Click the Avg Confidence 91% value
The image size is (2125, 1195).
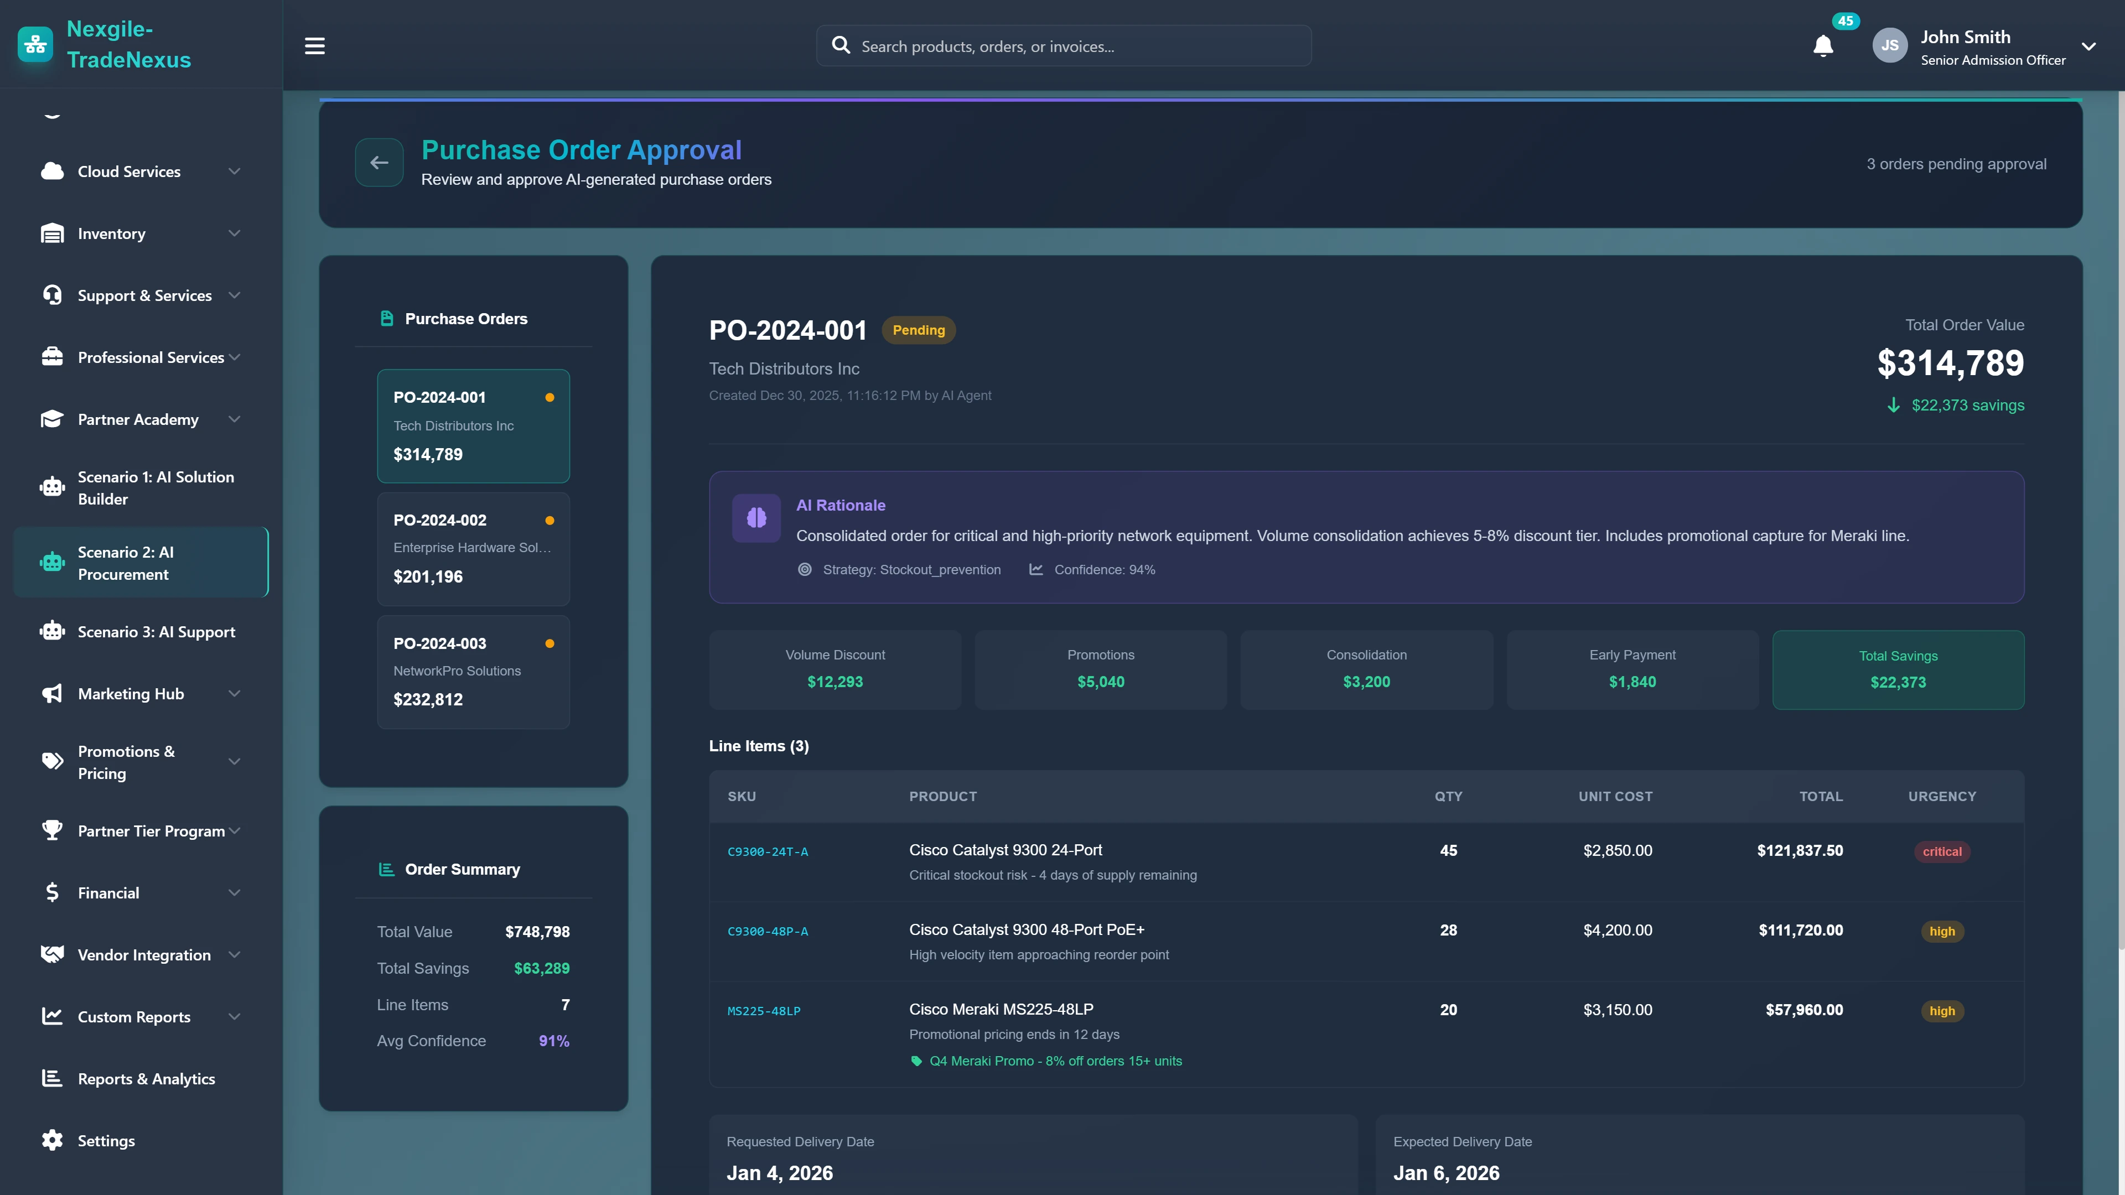(553, 1041)
